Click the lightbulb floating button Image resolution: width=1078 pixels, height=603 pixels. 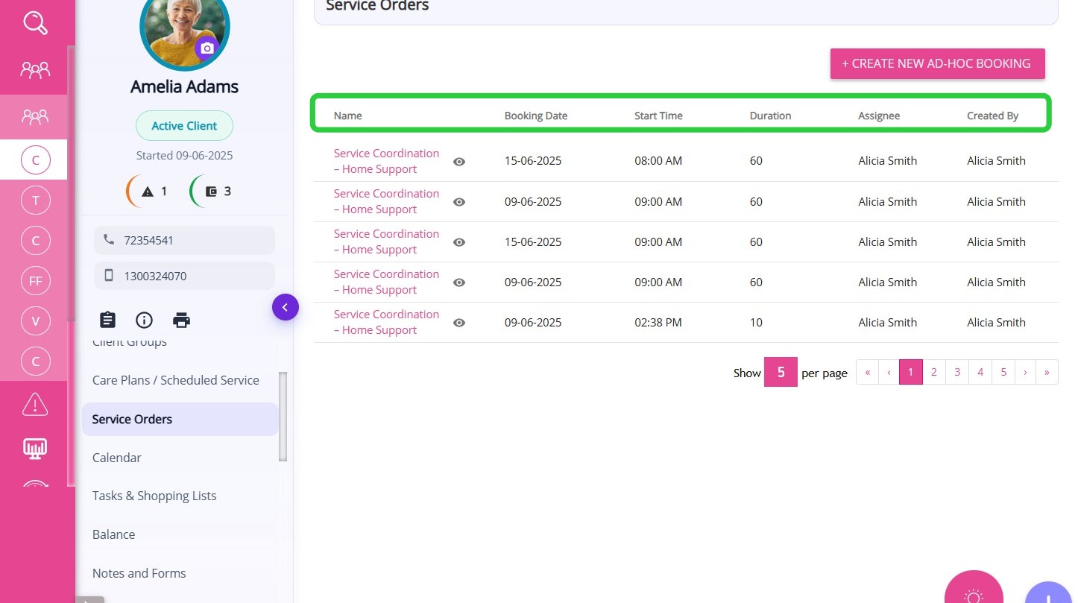click(974, 594)
